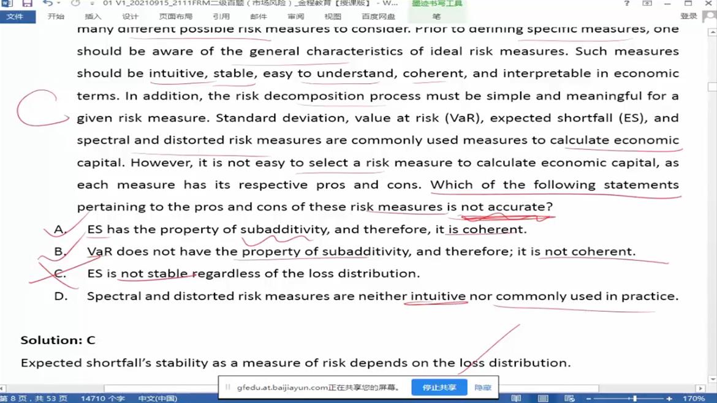Switch to Print Layout view icon
The width and height of the screenshot is (717, 403).
click(x=543, y=399)
